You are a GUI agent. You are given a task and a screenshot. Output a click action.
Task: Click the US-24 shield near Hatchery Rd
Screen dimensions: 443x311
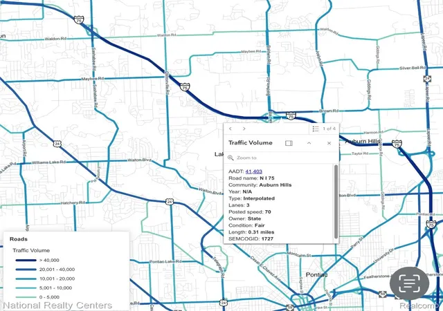click(170, 202)
